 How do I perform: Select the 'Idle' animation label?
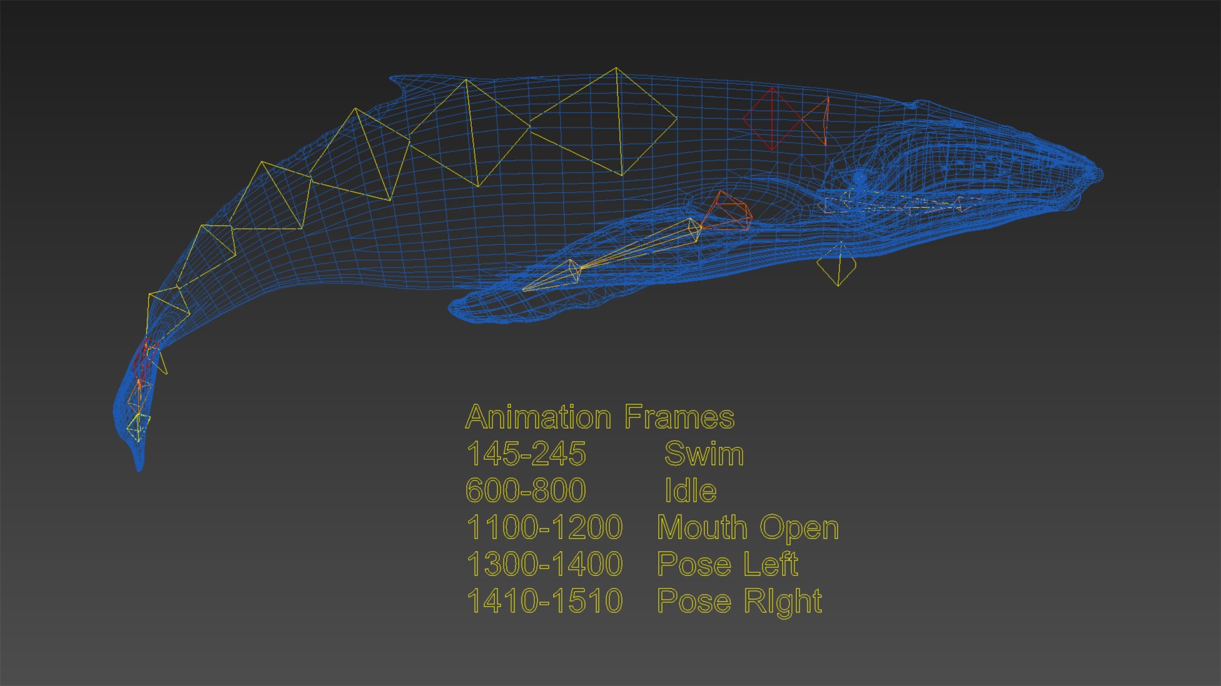(691, 490)
